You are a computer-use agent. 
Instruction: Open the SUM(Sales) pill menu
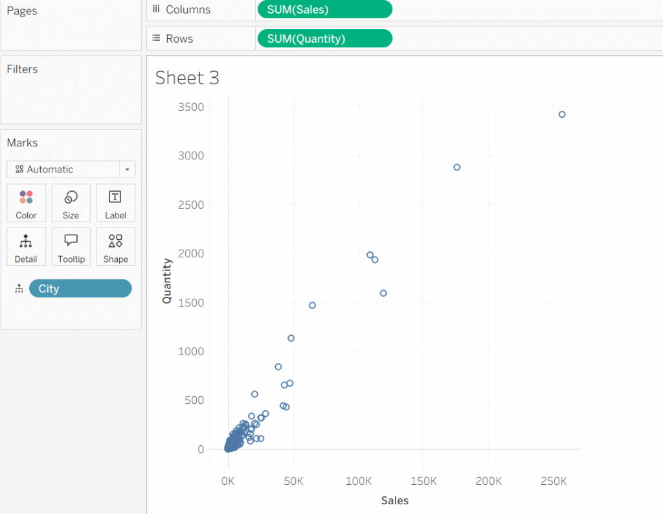324,10
